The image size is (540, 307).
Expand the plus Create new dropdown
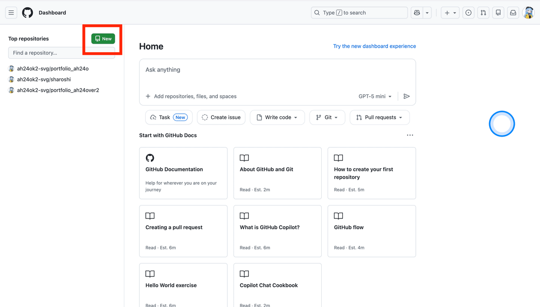coord(450,13)
